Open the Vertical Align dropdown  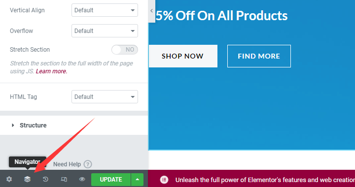click(x=105, y=10)
